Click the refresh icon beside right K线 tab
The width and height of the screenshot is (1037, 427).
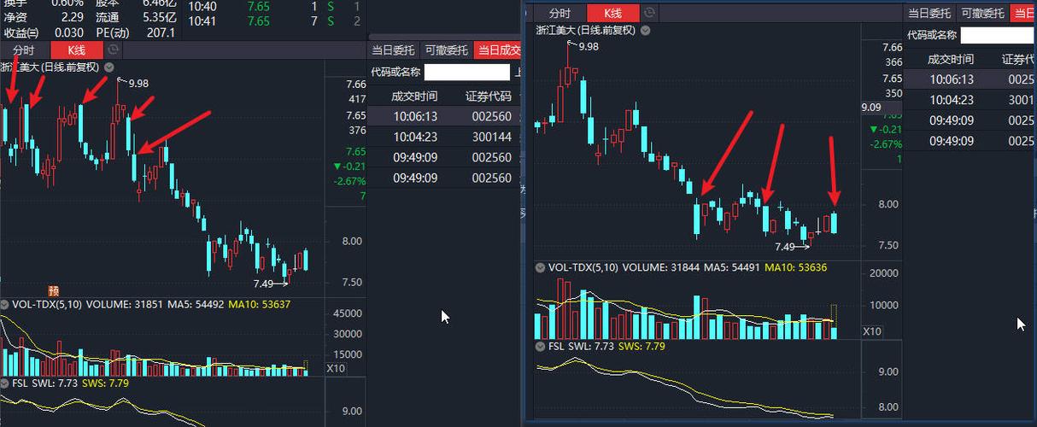pos(650,13)
